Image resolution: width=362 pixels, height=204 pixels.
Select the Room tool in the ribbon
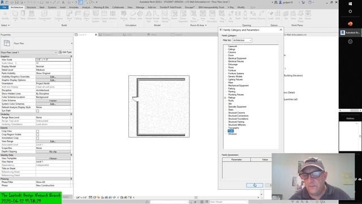click(x=174, y=15)
